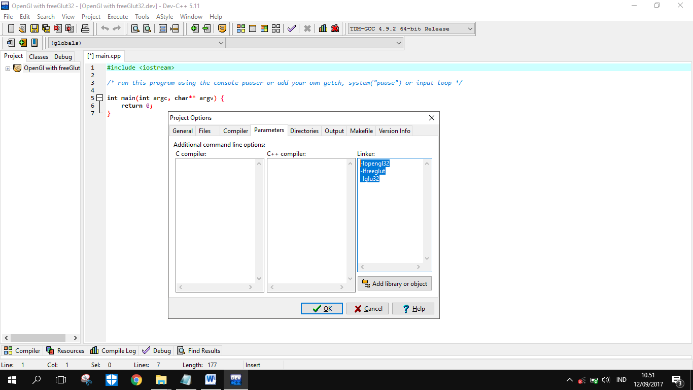The width and height of the screenshot is (693, 390).
Task: Click Add library or object button
Action: pos(395,284)
